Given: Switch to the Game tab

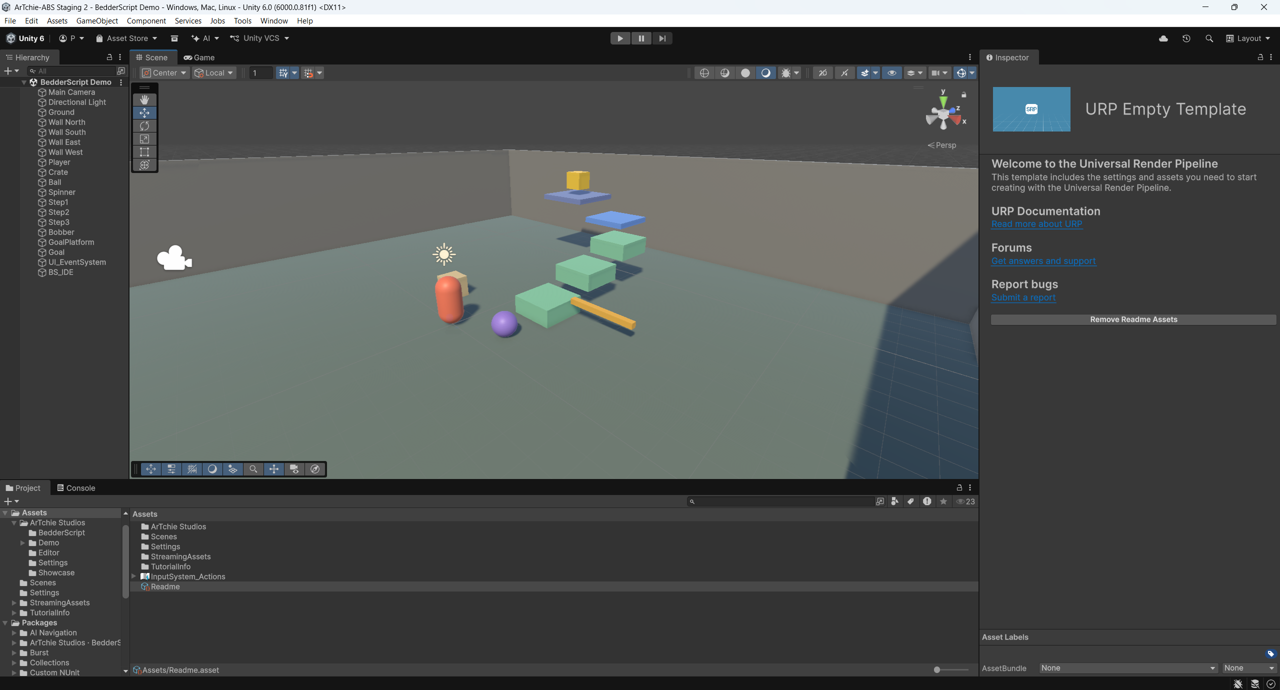Looking at the screenshot, I should (199, 57).
